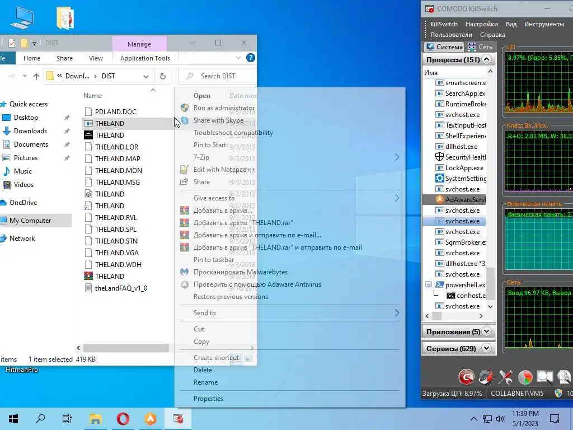573x430 pixels.
Task: Click the Manage contextual tab header
Action: pos(139,44)
